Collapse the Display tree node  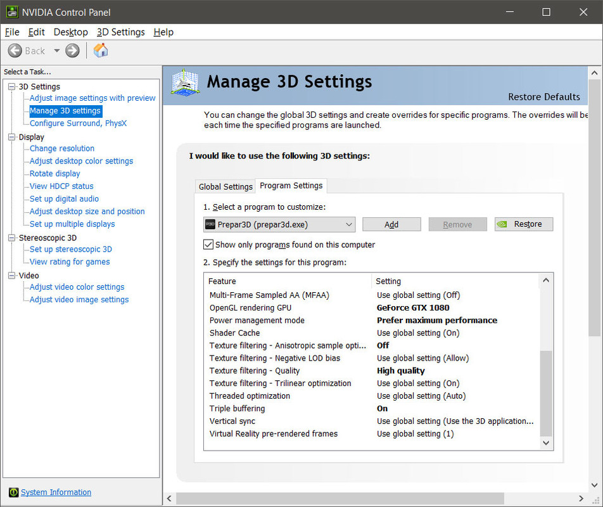[12, 137]
